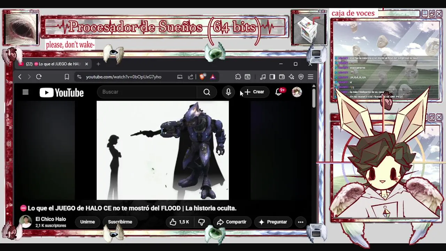
Task: Like the video showing 1,5 K
Action: point(179,222)
